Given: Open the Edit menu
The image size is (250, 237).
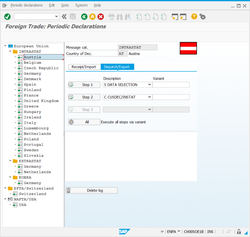Looking at the screenshot, I should pos(52,5).
